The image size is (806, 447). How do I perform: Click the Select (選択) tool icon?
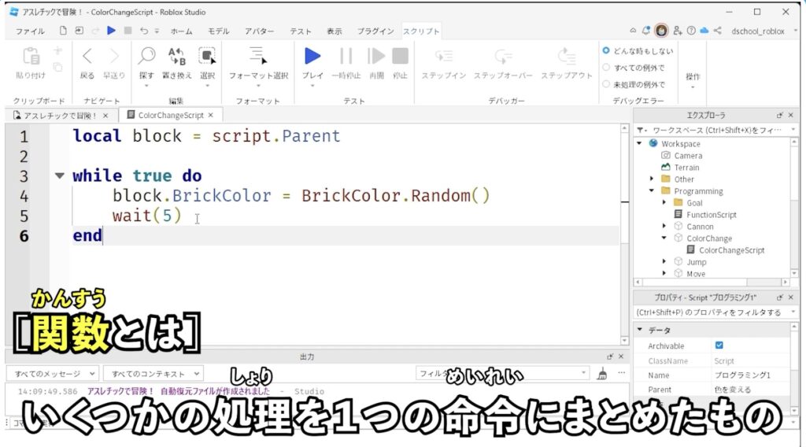point(207,57)
